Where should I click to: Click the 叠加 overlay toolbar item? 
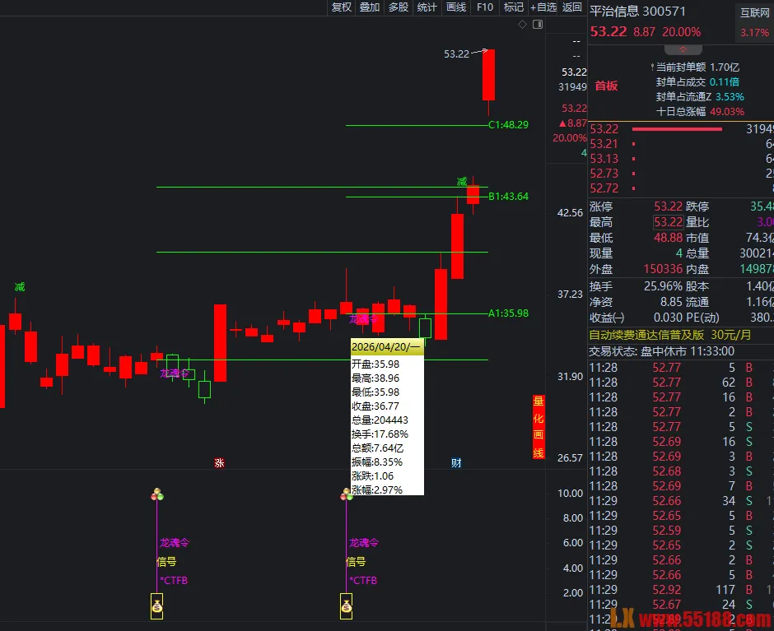369,7
